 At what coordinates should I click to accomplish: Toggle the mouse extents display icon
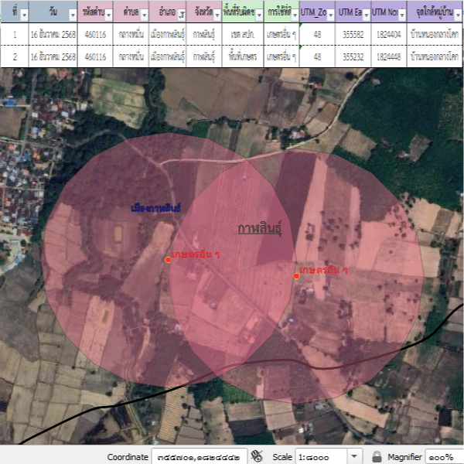coord(258,456)
